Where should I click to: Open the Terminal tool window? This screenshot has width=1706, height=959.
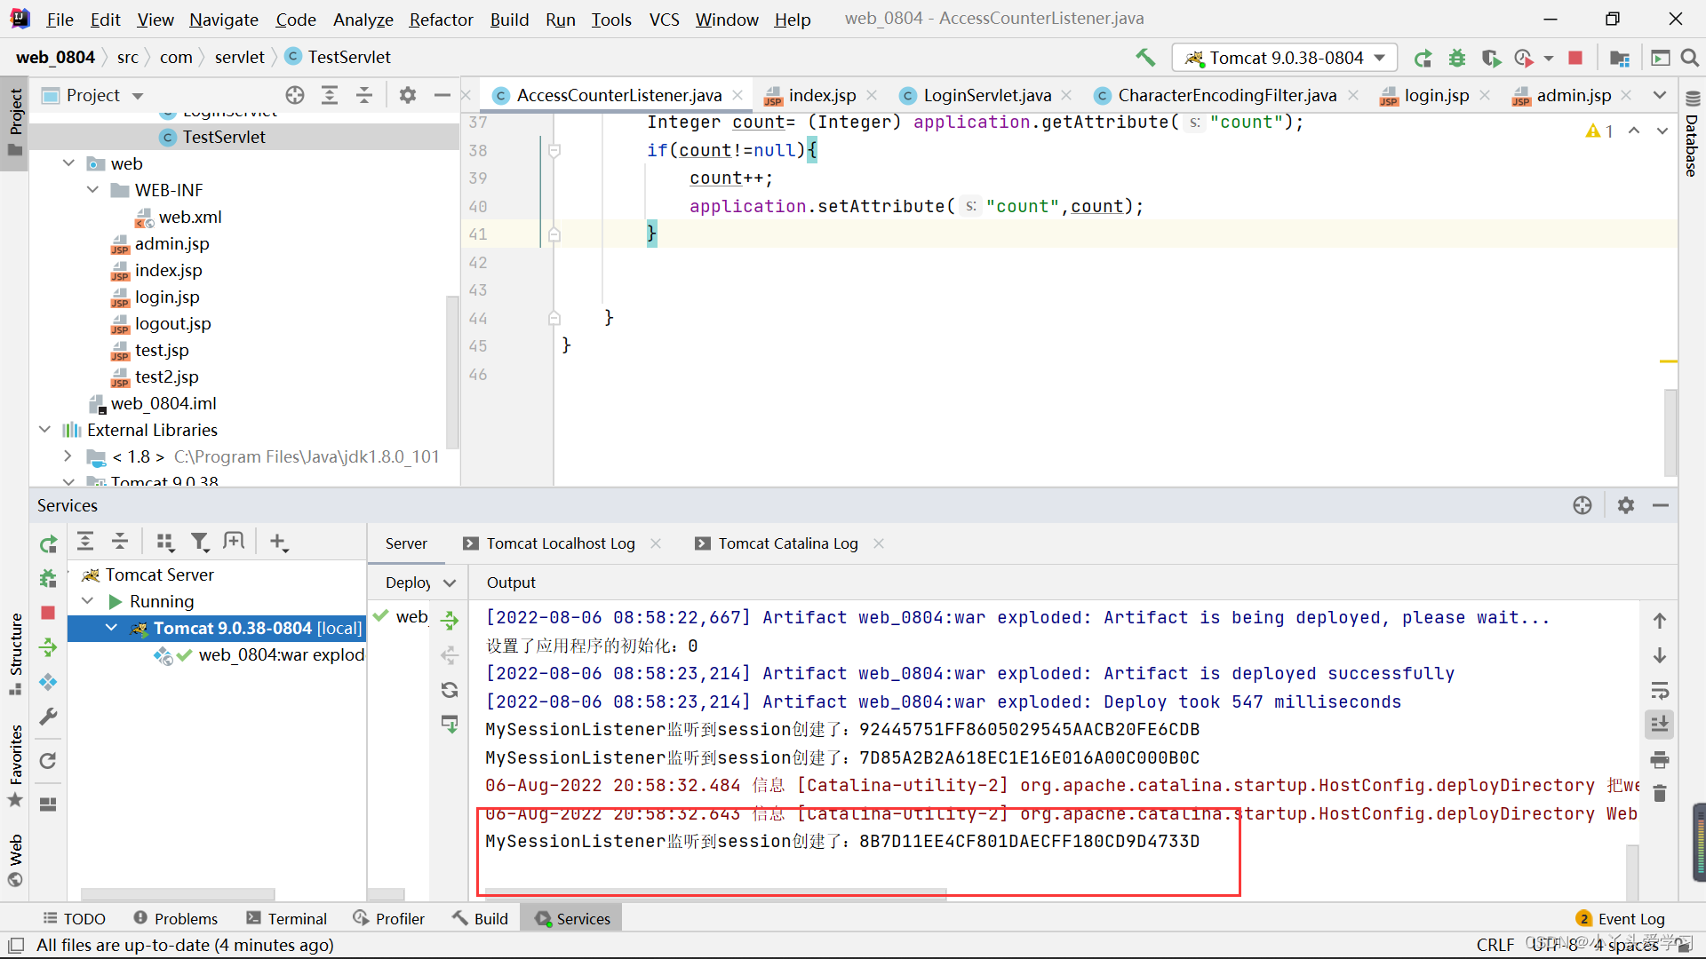[286, 918]
